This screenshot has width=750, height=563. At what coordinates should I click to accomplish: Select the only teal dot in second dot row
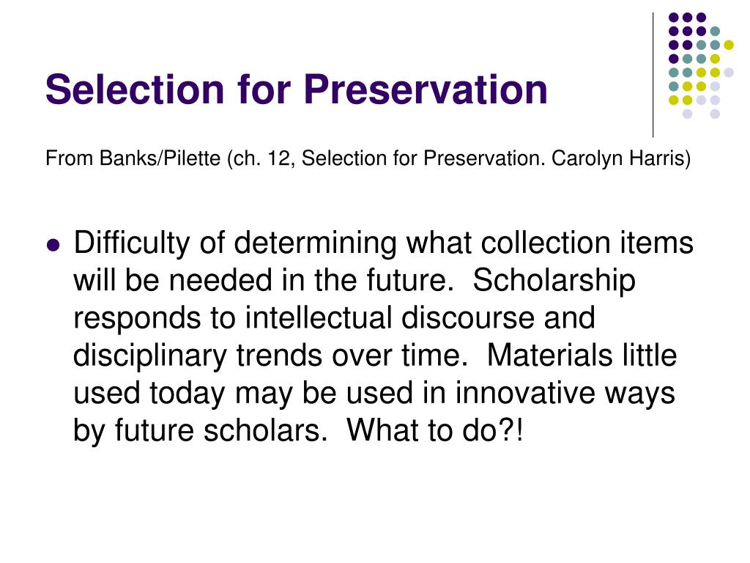715,31
